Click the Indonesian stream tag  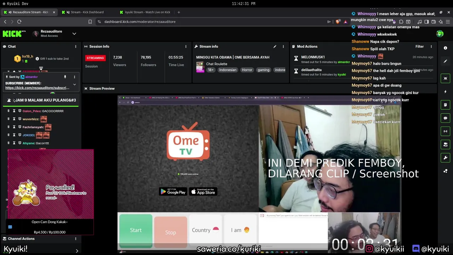click(x=228, y=70)
